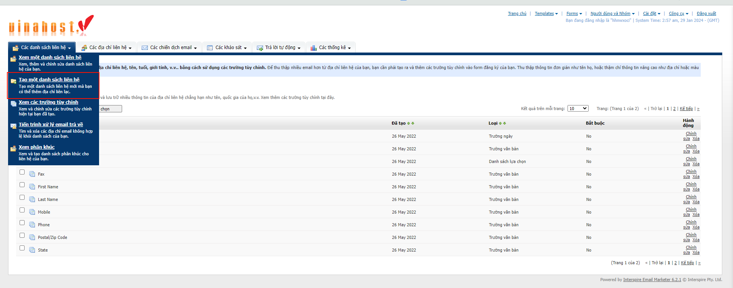Image resolution: width=733 pixels, height=288 pixels.
Task: Click the custom field icon beside Fax
Action: [x=32, y=174]
